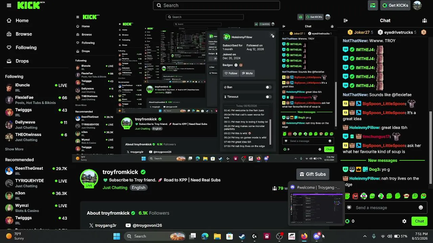Open the X profile troygang3r

102,225
